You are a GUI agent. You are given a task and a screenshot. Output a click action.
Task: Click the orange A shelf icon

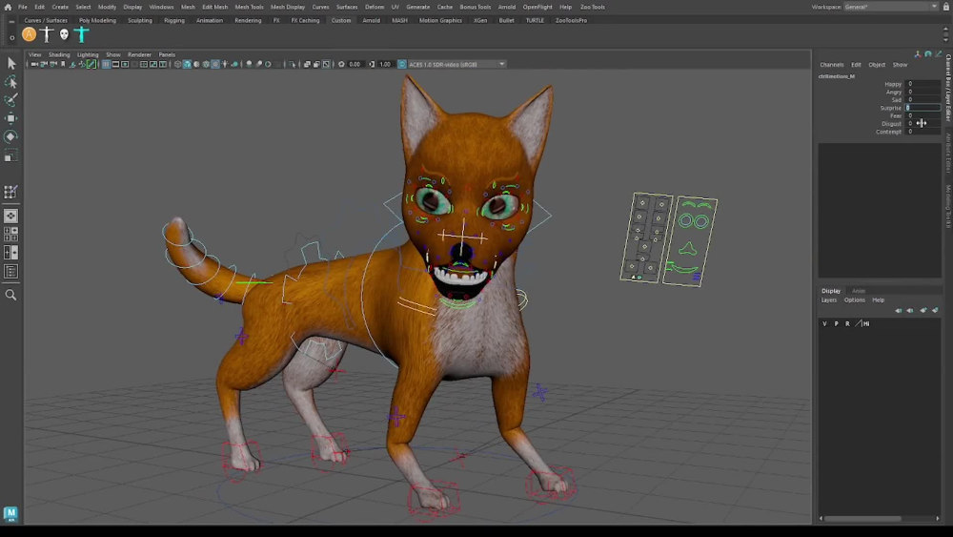pos(29,34)
